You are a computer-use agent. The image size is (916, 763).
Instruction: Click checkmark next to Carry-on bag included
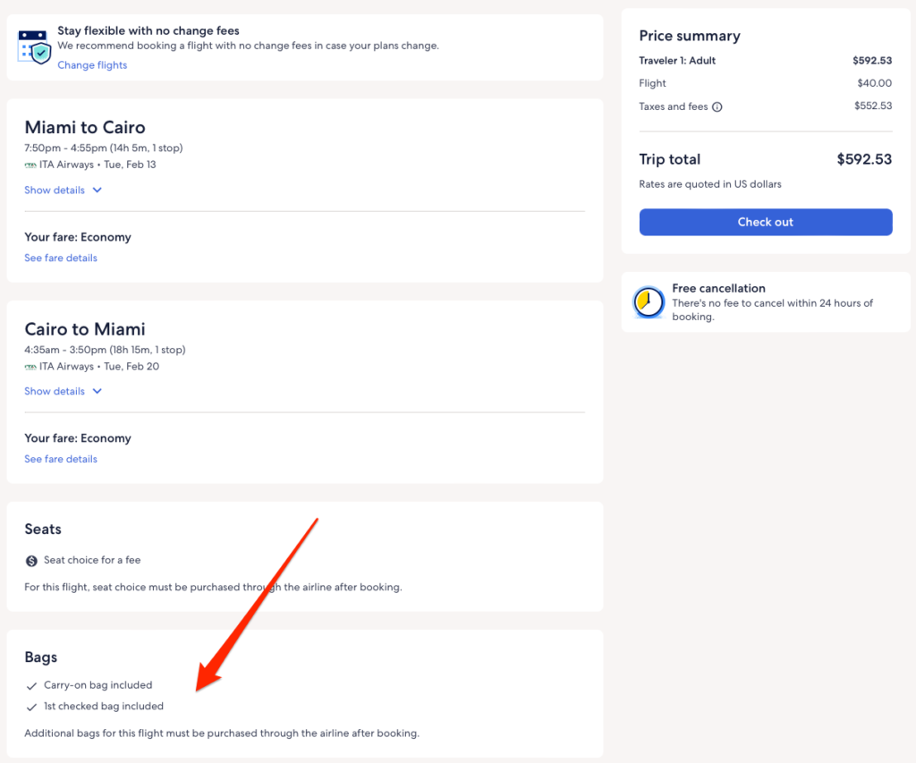[x=31, y=686]
